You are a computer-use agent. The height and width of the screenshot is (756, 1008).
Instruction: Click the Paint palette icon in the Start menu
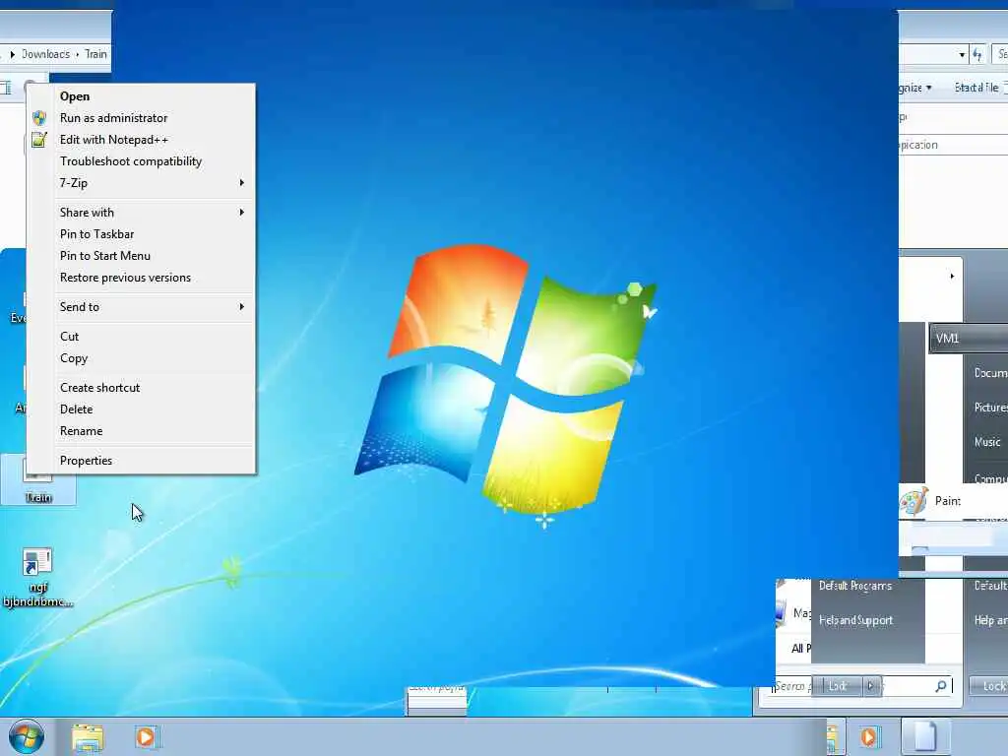click(913, 501)
